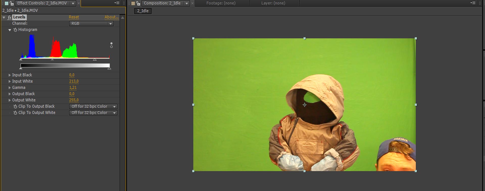Toggle the Levels fx effect switch

pyautogui.click(x=10, y=17)
